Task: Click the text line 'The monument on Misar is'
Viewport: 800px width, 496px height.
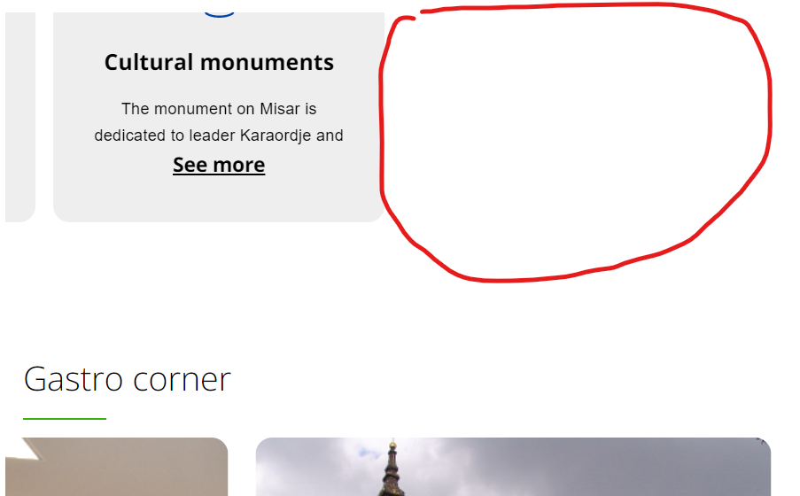Action: point(219,109)
